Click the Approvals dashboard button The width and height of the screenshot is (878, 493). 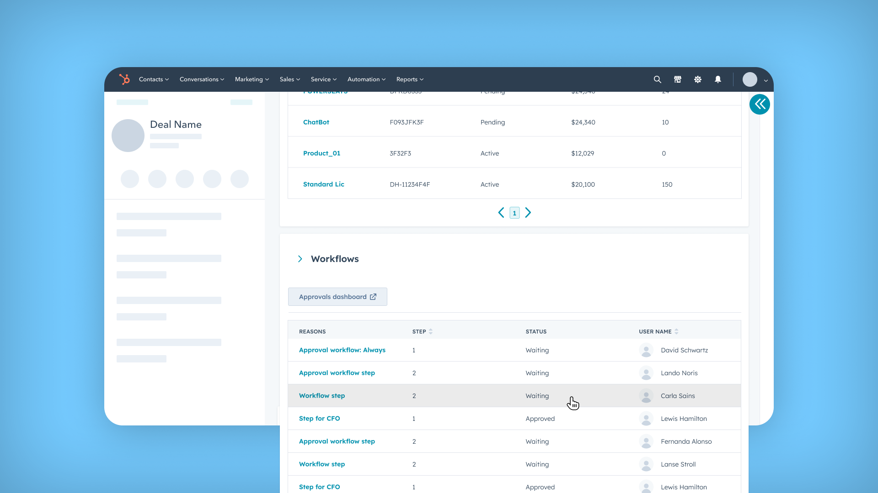coord(337,297)
